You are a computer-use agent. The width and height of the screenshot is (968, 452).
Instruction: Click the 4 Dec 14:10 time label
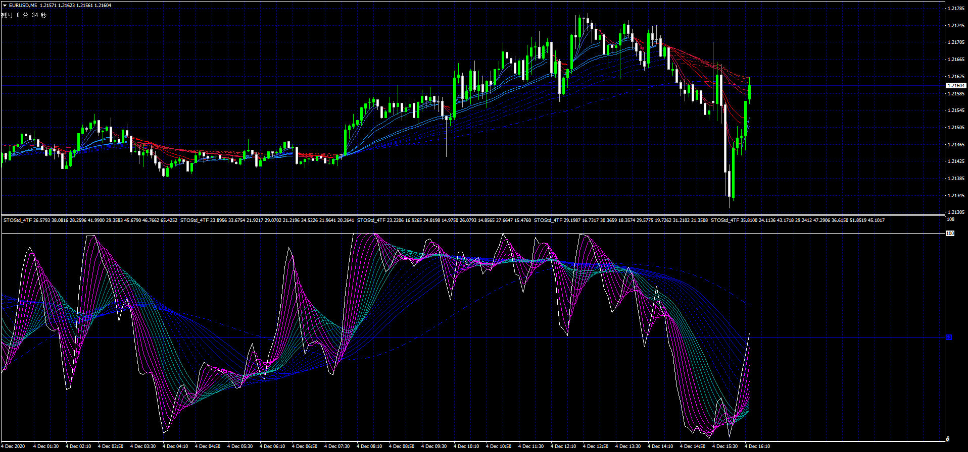660,446
